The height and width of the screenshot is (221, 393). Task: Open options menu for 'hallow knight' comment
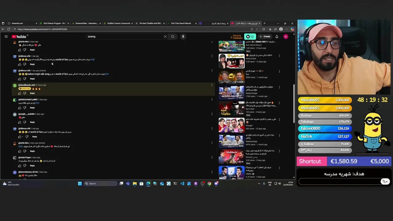pyautogui.click(x=212, y=70)
